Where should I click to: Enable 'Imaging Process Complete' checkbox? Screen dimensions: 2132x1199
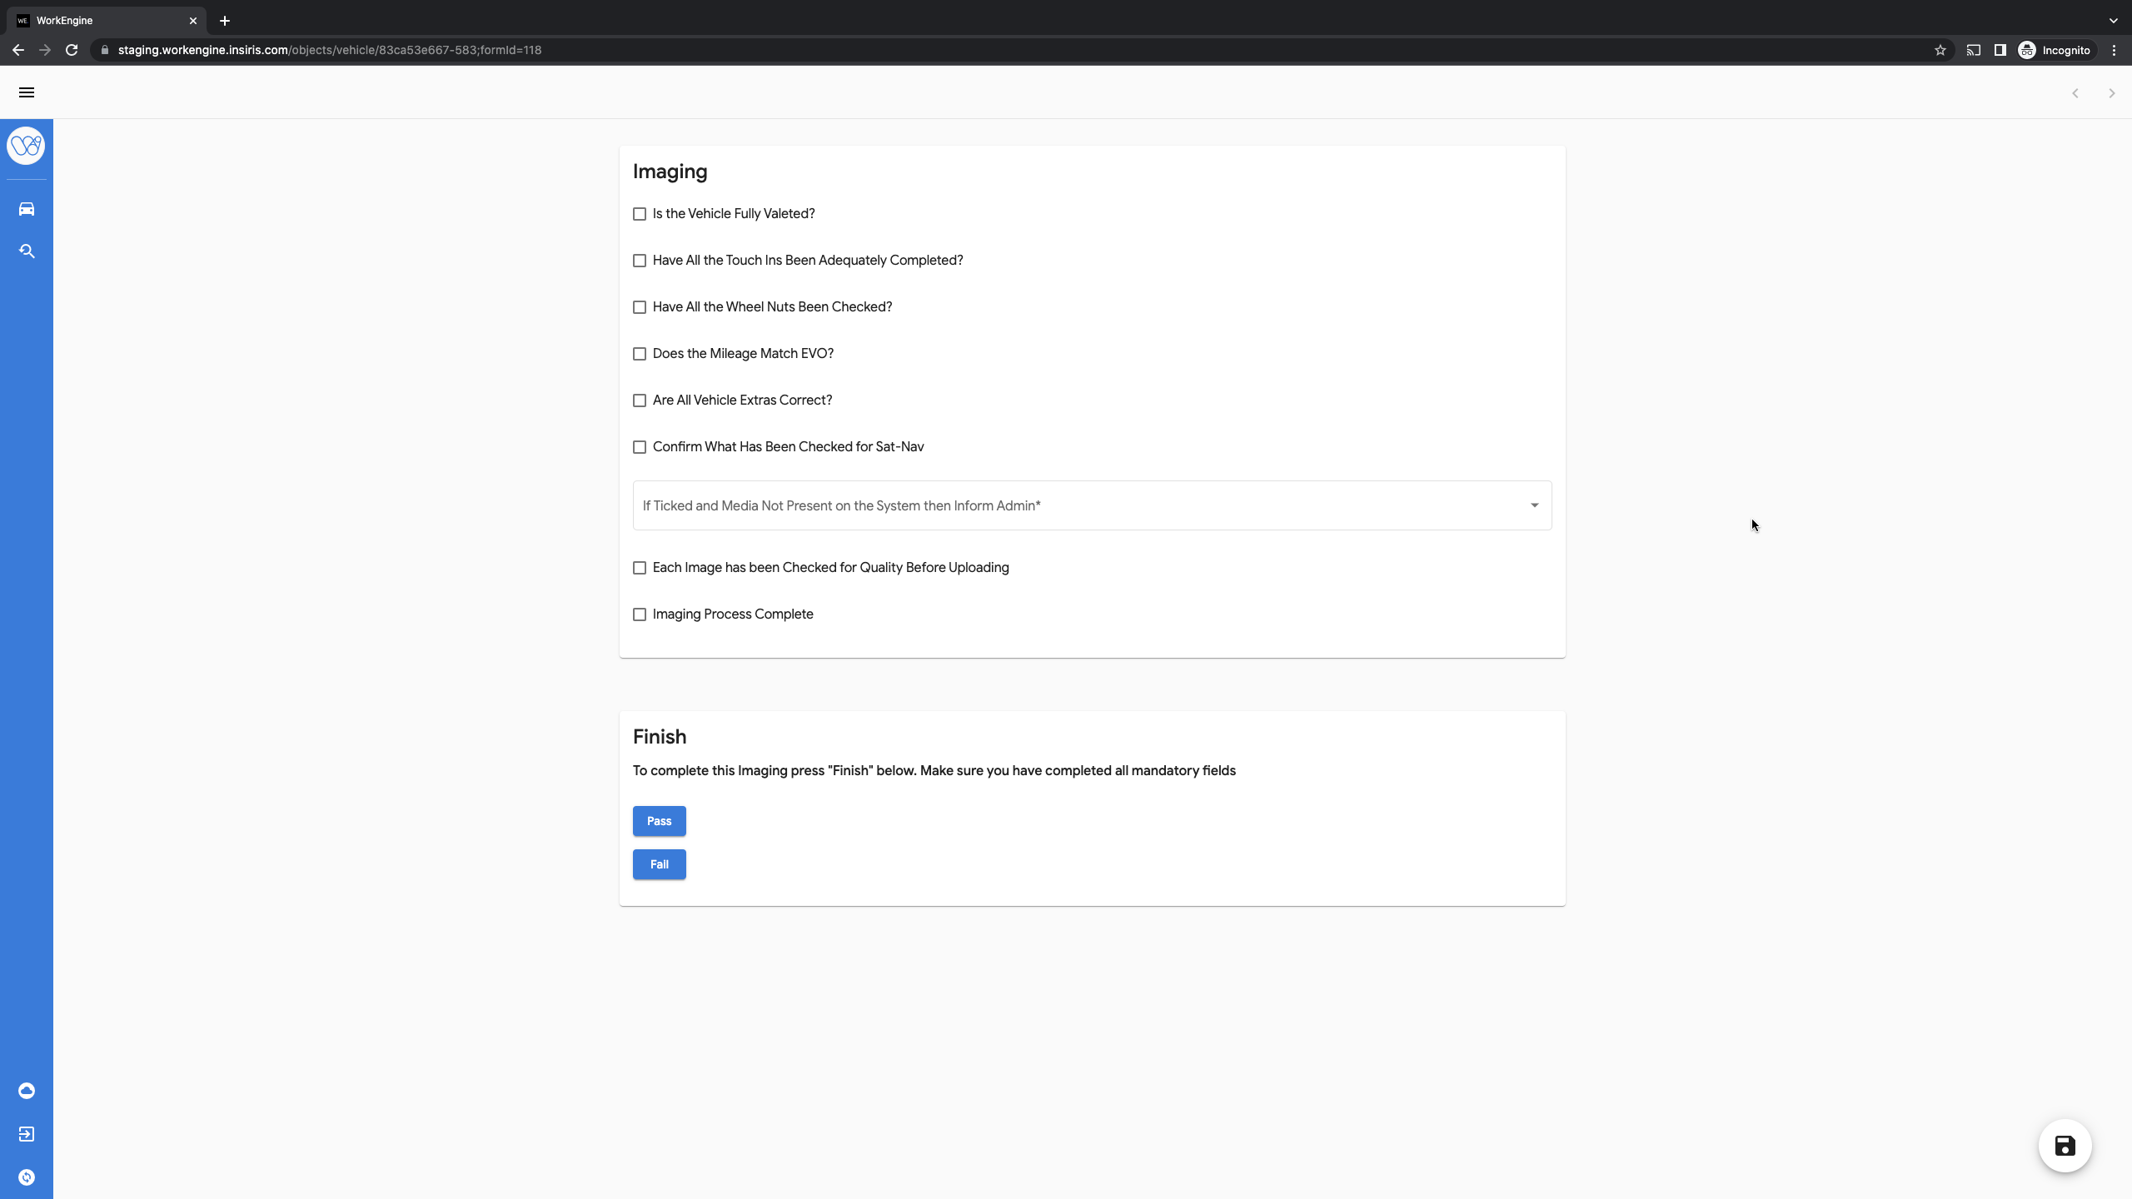coord(640,614)
